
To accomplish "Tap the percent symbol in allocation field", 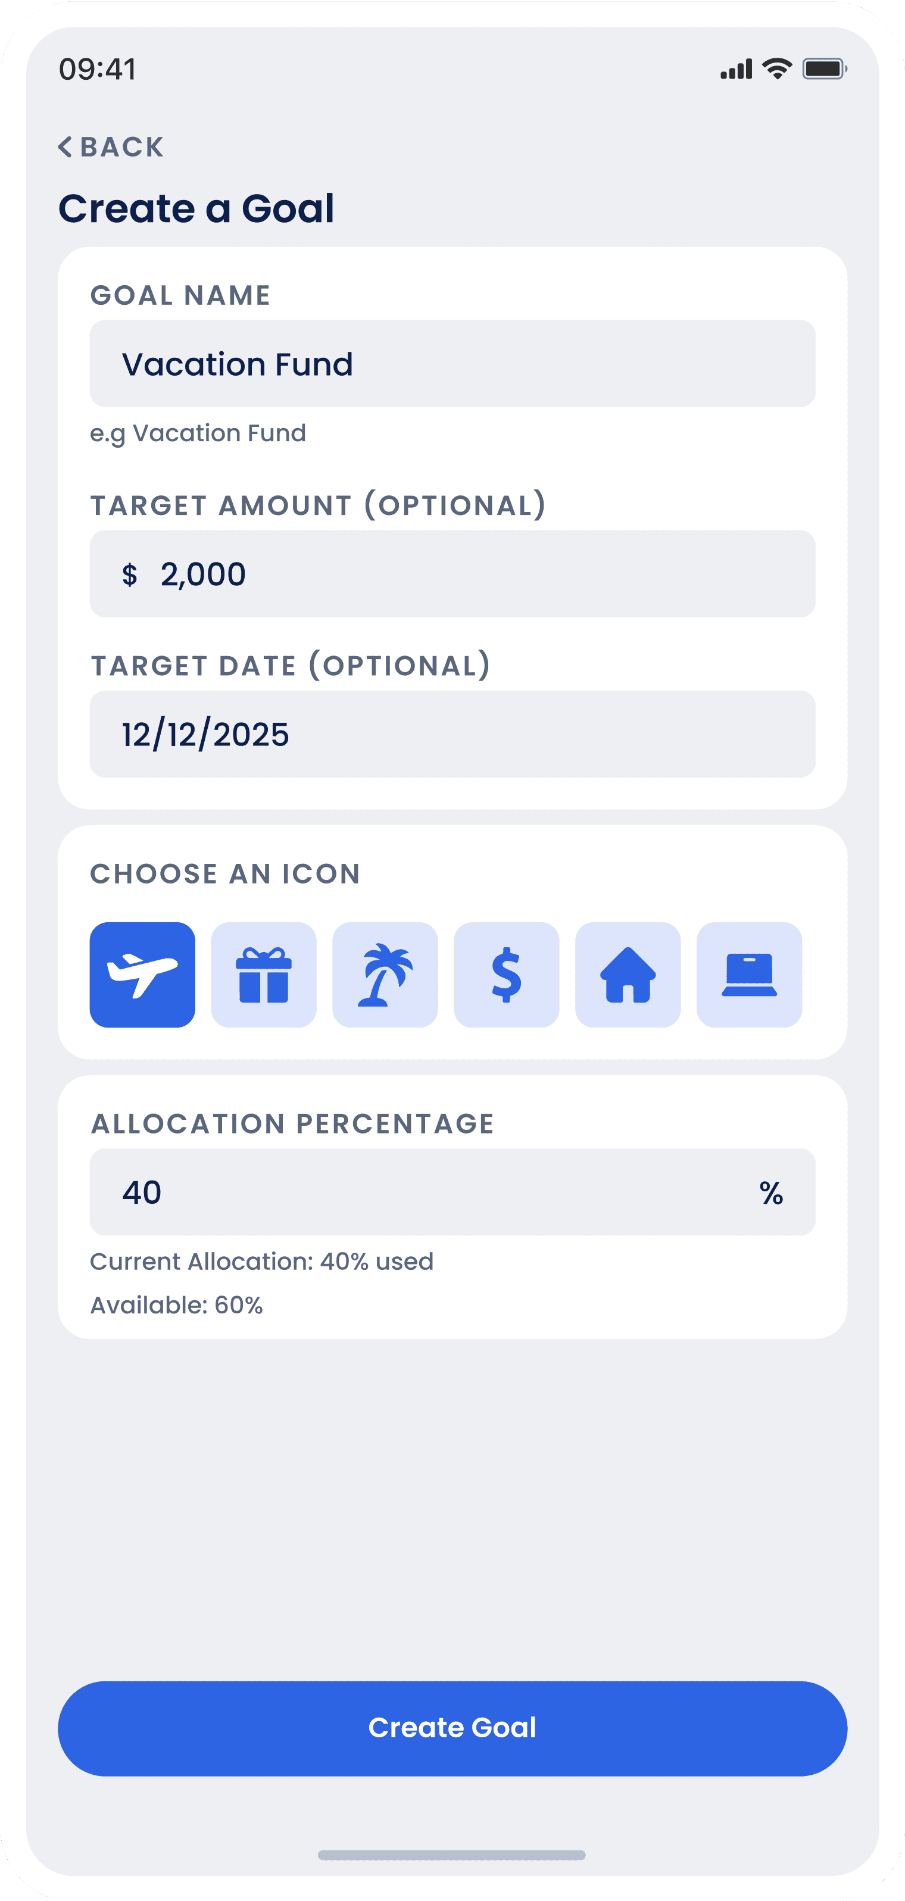I will 772,1193.
